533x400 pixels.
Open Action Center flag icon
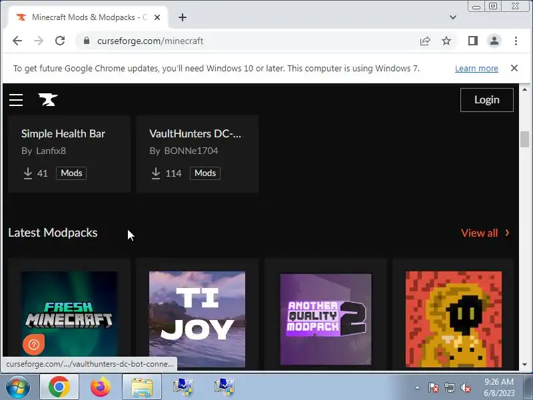click(x=434, y=387)
